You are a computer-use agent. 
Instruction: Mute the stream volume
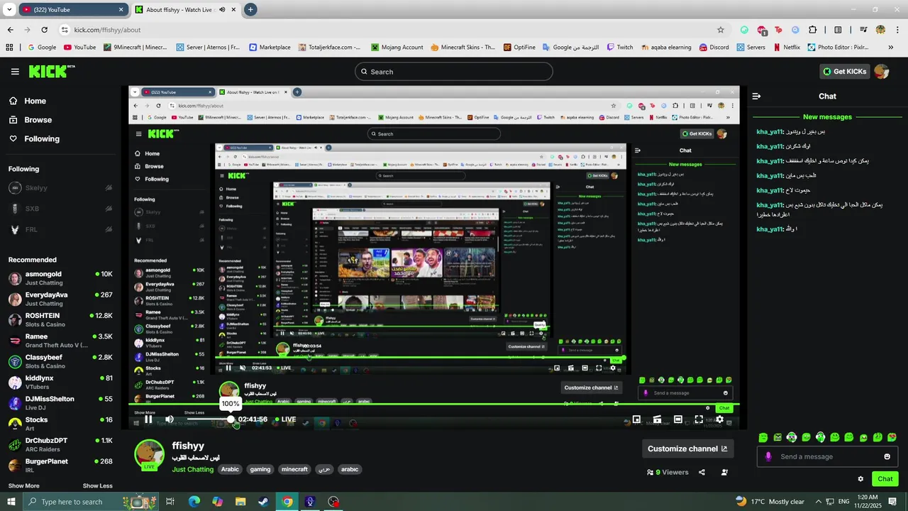tap(169, 419)
